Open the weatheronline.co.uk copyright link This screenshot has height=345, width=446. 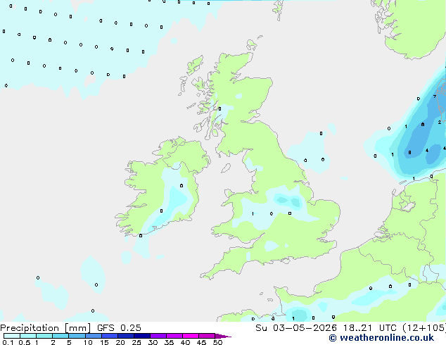tap(381, 338)
